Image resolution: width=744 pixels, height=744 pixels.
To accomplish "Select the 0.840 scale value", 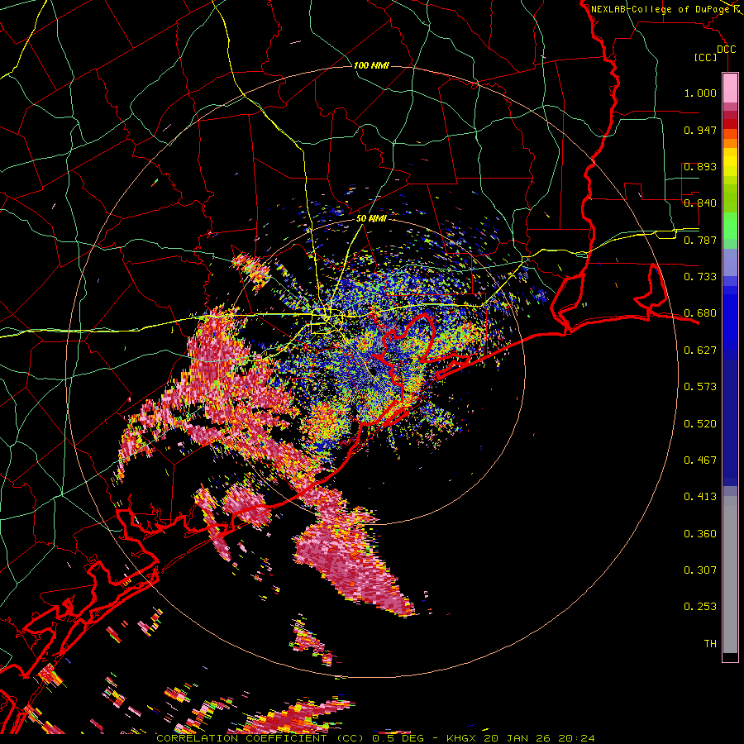I will pyautogui.click(x=700, y=203).
